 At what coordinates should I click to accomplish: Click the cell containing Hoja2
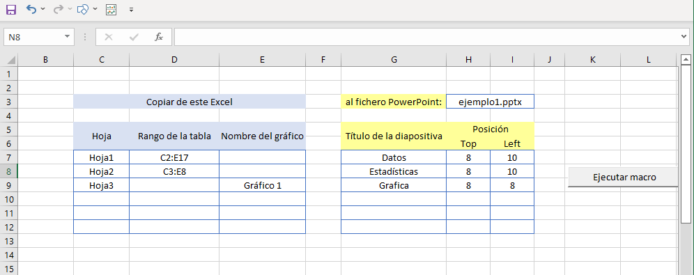click(102, 171)
